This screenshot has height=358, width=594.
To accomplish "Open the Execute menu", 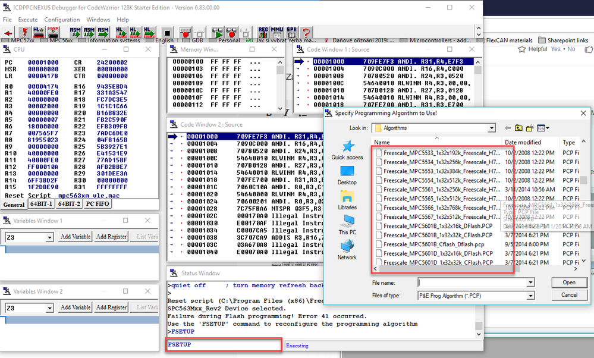I will [x=28, y=19].
